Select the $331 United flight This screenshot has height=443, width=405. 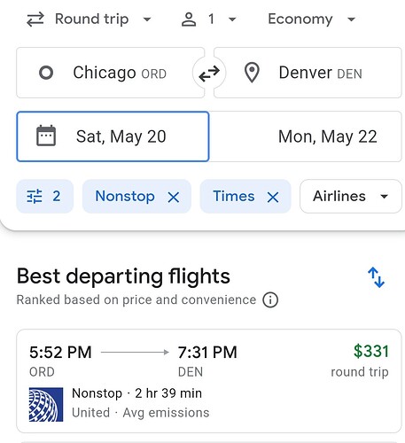point(209,381)
